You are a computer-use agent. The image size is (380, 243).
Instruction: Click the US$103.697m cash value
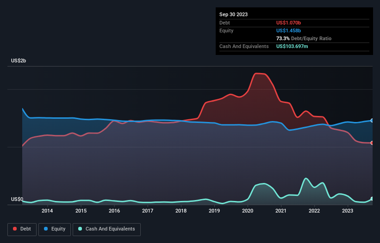[292, 46]
